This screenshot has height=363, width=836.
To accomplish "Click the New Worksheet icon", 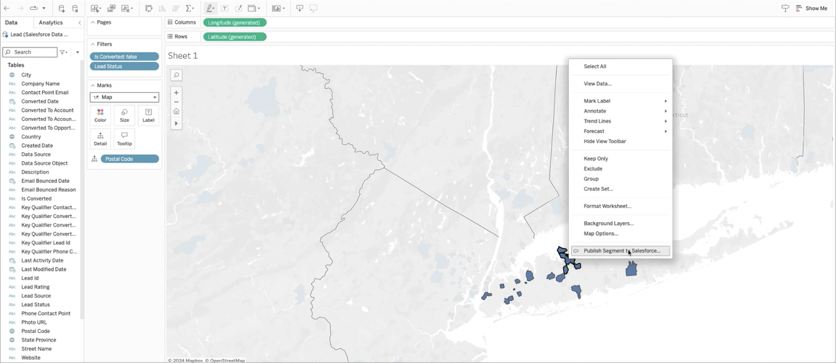I will [95, 8].
